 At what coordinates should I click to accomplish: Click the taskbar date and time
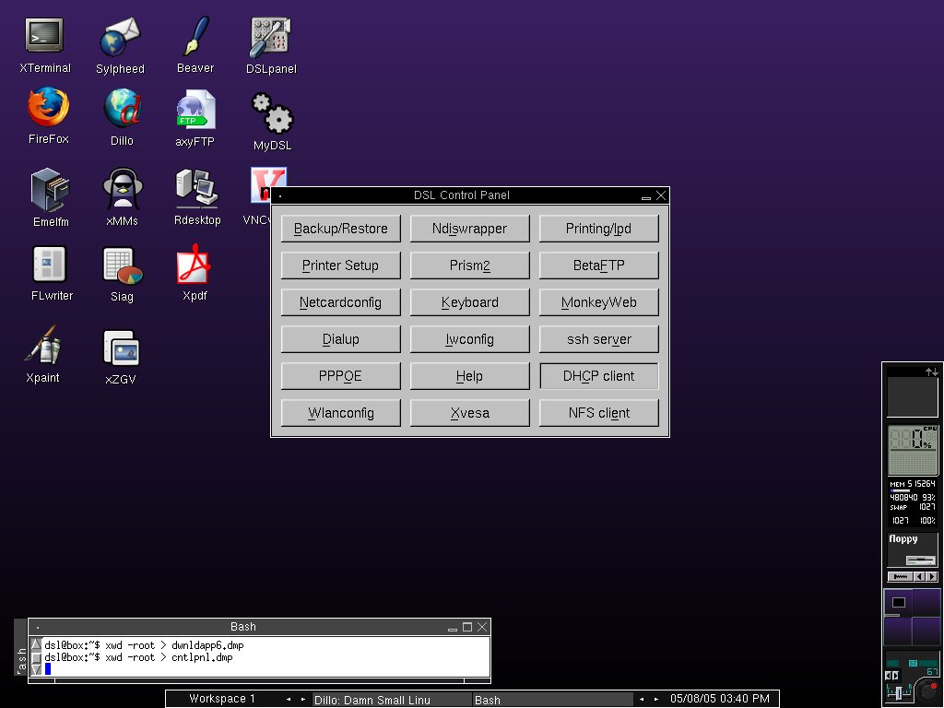pos(719,699)
